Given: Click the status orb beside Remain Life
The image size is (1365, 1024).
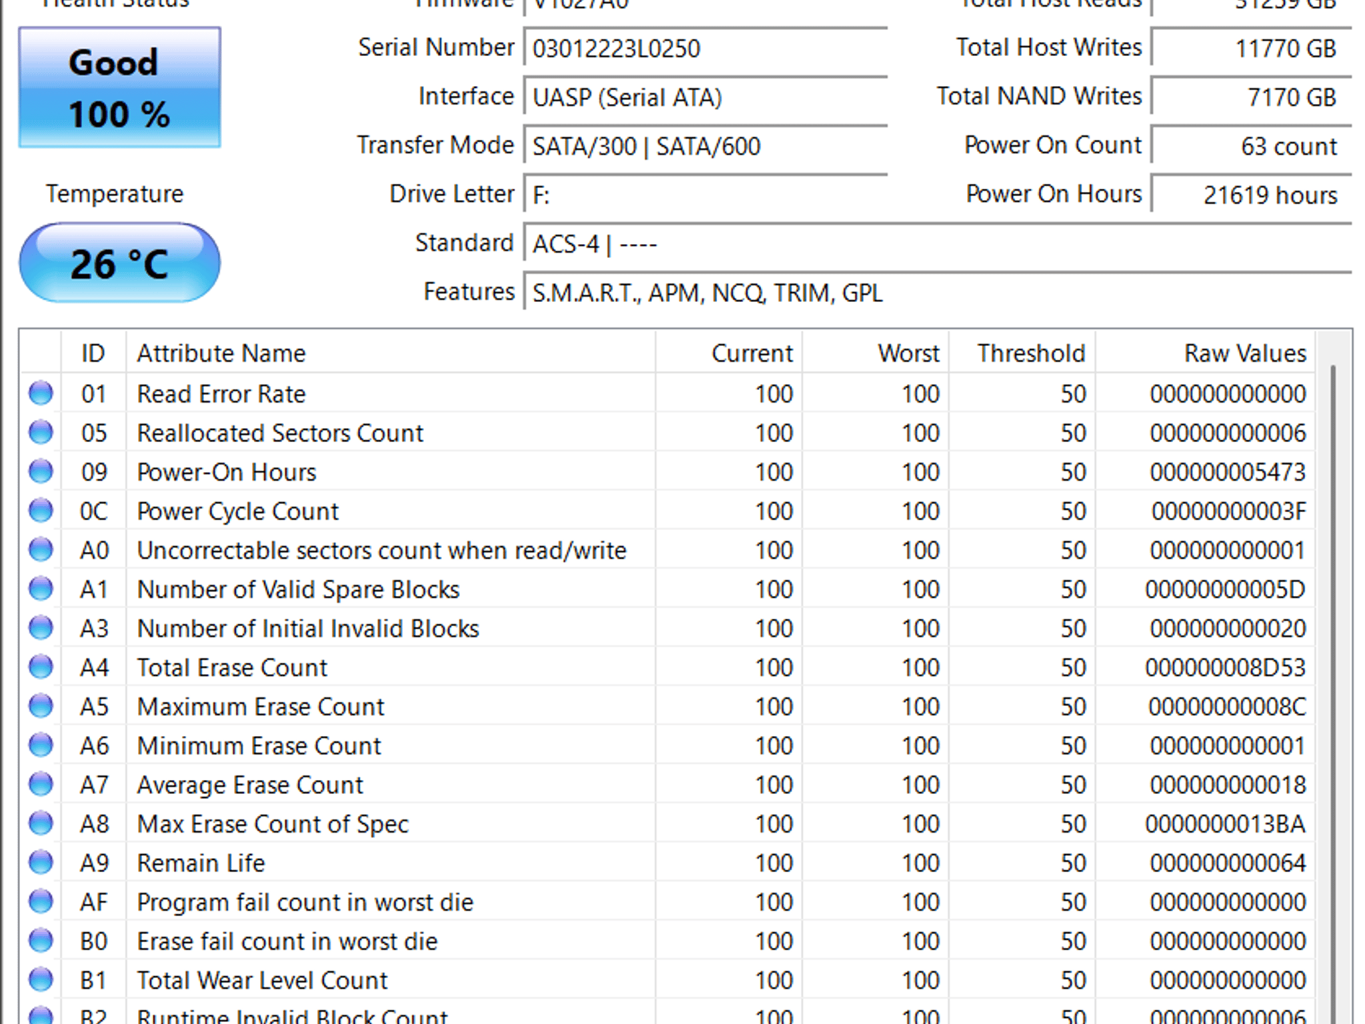Looking at the screenshot, I should coord(41,862).
